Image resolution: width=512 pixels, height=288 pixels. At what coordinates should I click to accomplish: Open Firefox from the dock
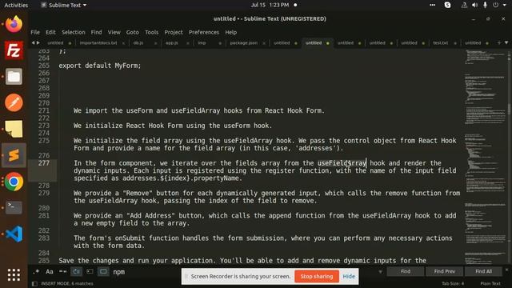coord(14,24)
